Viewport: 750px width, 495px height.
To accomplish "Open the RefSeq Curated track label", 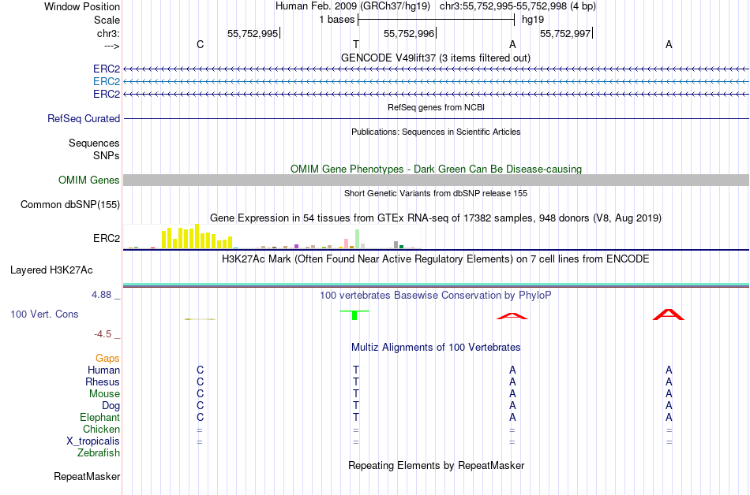I will point(83,118).
